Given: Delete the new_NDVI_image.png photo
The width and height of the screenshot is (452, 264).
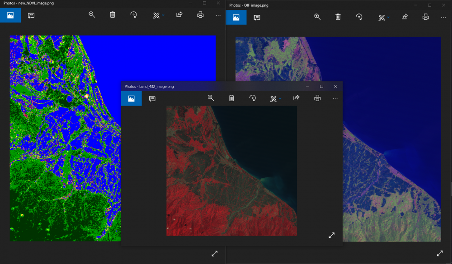Looking at the screenshot, I should [113, 15].
